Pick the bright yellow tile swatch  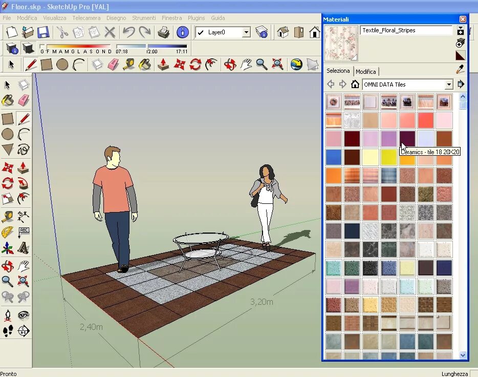[388, 157]
